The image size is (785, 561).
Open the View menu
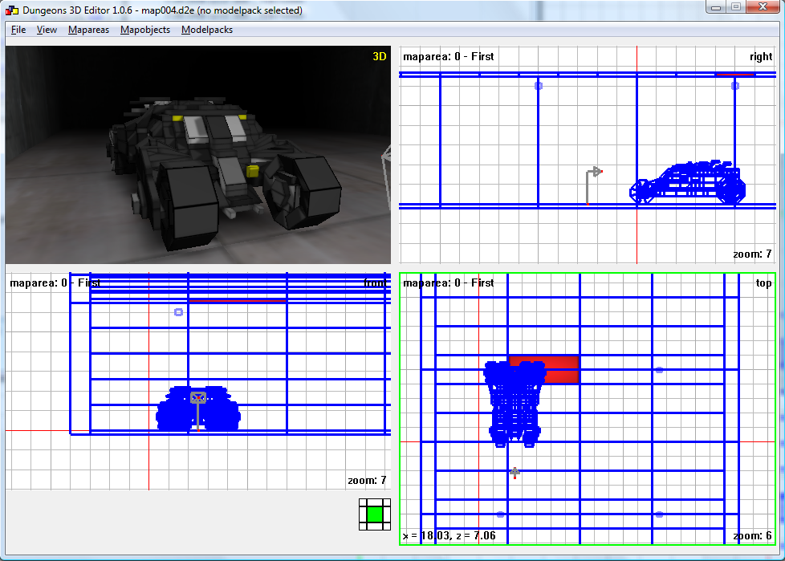47,30
